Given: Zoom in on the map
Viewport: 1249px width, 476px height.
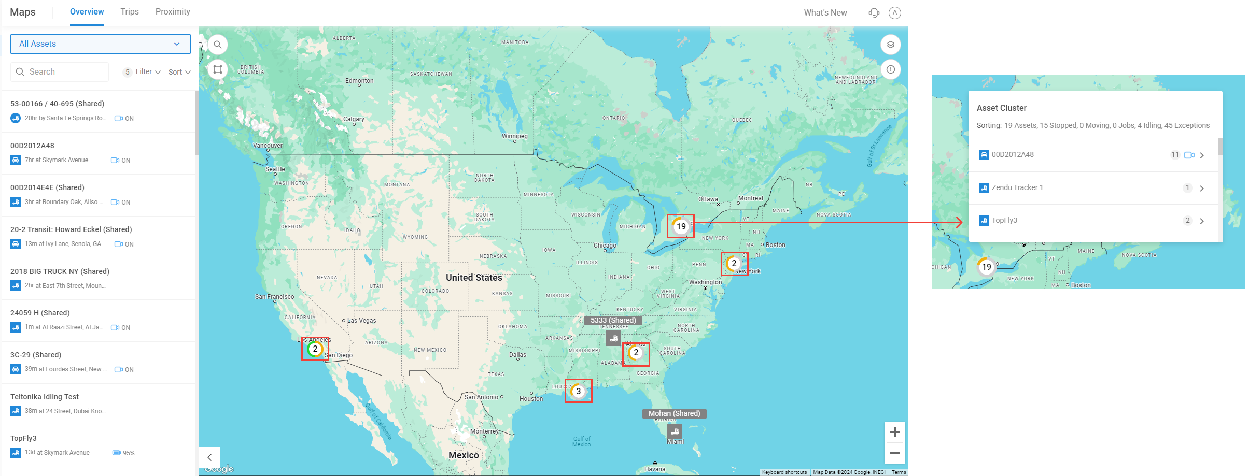Looking at the screenshot, I should 894,432.
